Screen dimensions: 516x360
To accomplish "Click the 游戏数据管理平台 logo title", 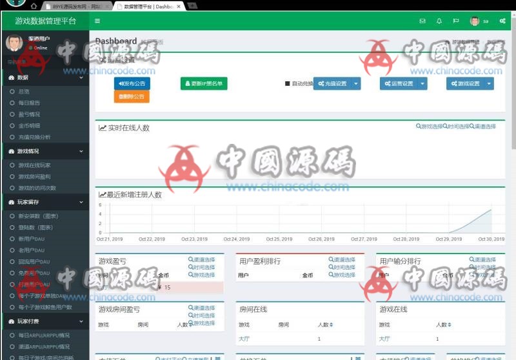I will [x=45, y=21].
